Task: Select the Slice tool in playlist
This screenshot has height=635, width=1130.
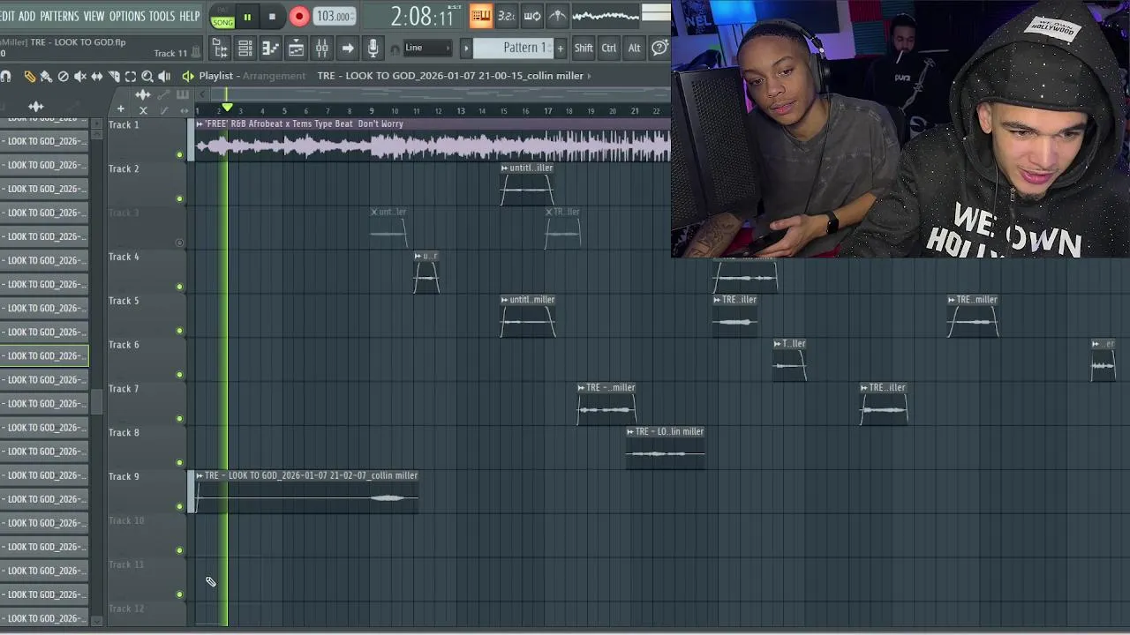Action: click(114, 77)
